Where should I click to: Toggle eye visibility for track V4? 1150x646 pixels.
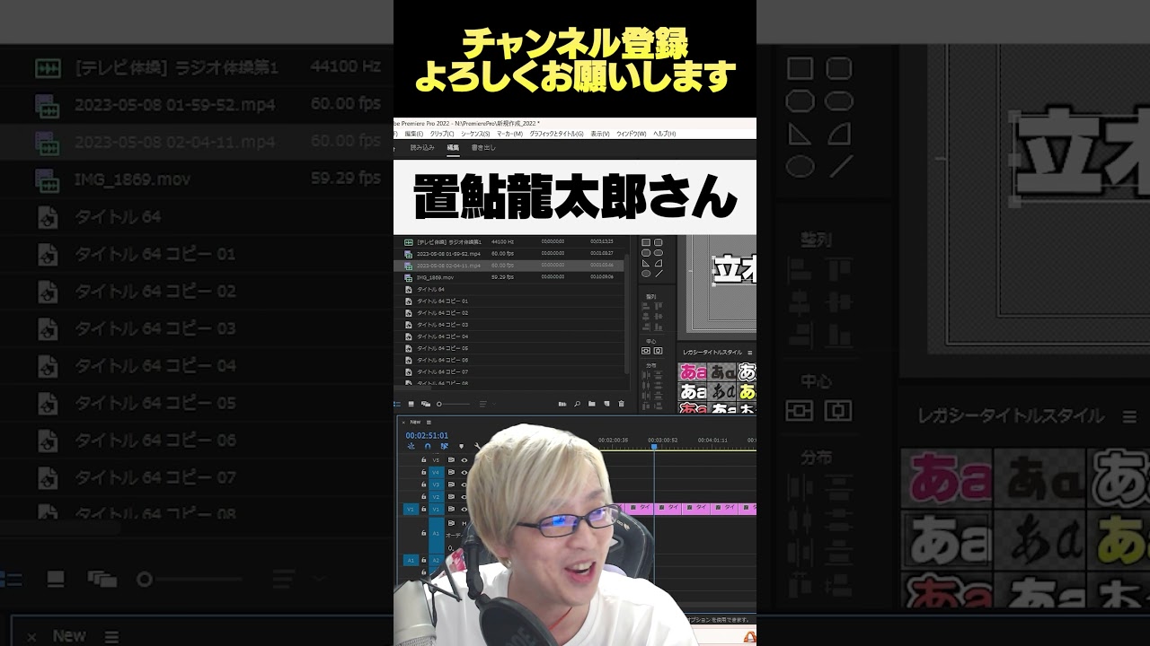tap(464, 472)
